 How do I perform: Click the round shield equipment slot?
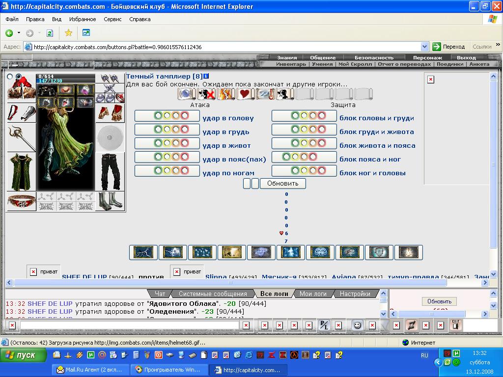[110, 137]
